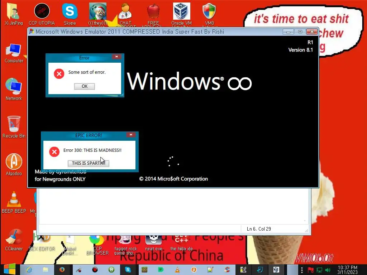
Task: Click Ln 6, Col 29 status text
Action: pos(259,229)
